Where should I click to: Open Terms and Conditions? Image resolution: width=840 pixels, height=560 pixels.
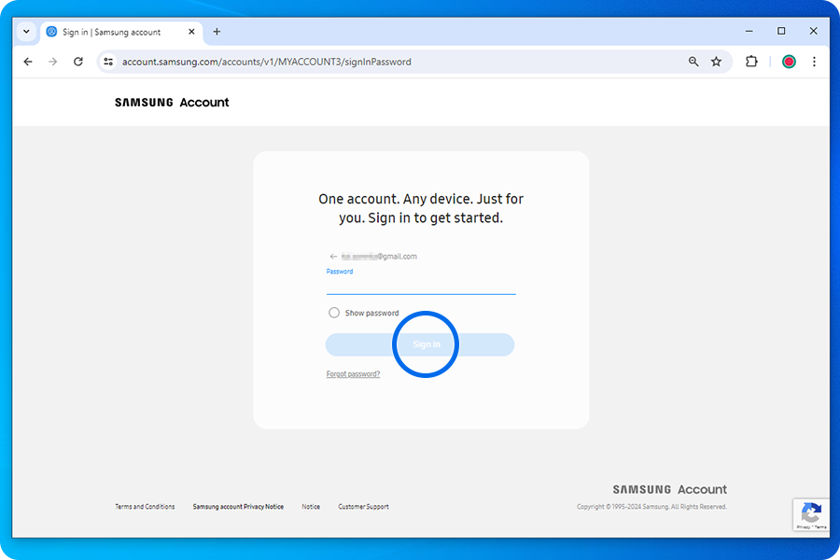point(145,506)
